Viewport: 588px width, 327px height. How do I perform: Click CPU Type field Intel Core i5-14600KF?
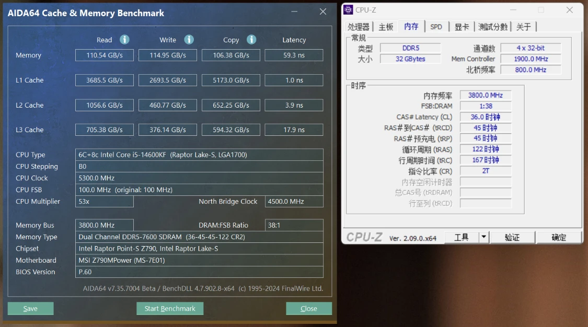(x=199, y=155)
